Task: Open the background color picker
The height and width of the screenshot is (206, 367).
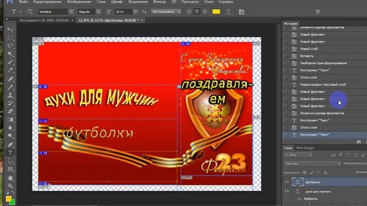Action: 12,202
